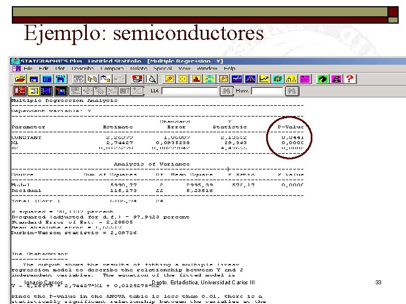
Task: Open the Help menu
Action: (230, 68)
